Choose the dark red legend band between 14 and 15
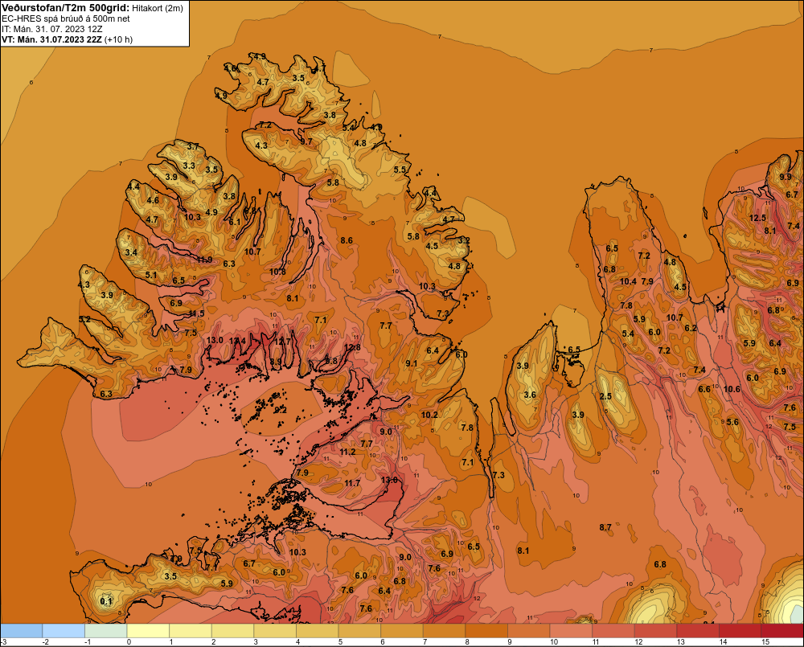Viewport: 804px width, 647px height. (x=740, y=631)
